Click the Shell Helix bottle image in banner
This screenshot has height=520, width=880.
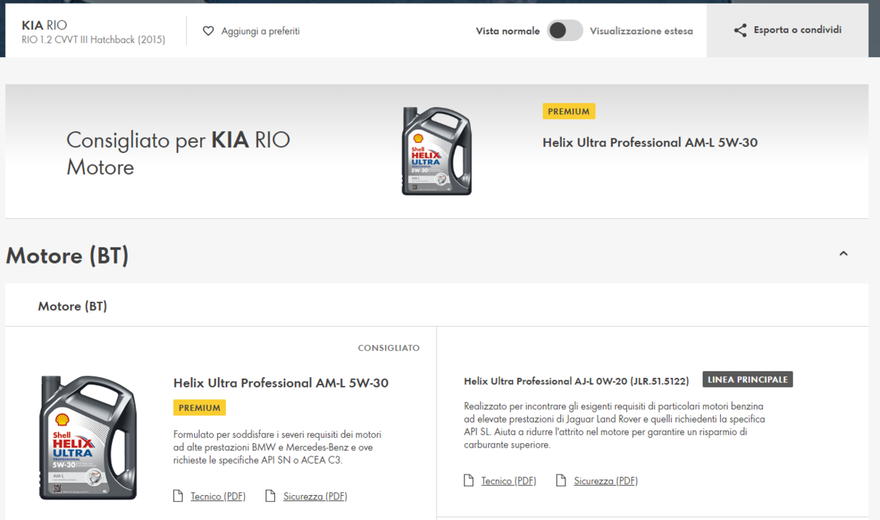click(436, 151)
